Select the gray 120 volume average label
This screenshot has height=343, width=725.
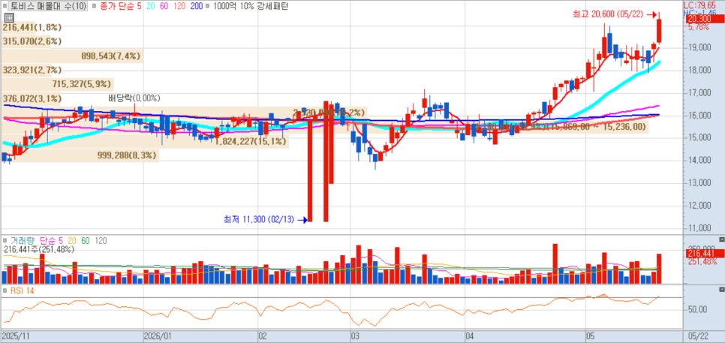pyautogui.click(x=101, y=241)
